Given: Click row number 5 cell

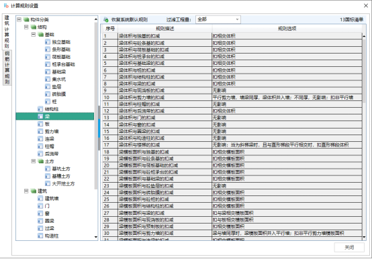Looking at the screenshot, I should click(110, 64).
